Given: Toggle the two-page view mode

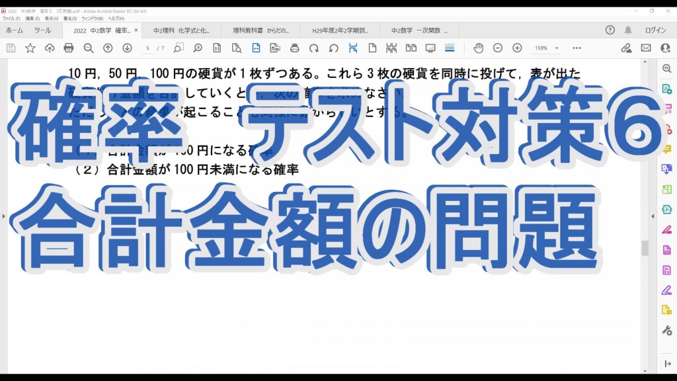Looking at the screenshot, I should (411, 48).
